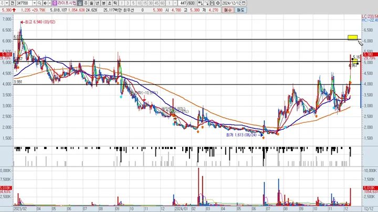378x212 pixels.
Task: Click the 6,077 horizontal line label
Action: coord(18,37)
